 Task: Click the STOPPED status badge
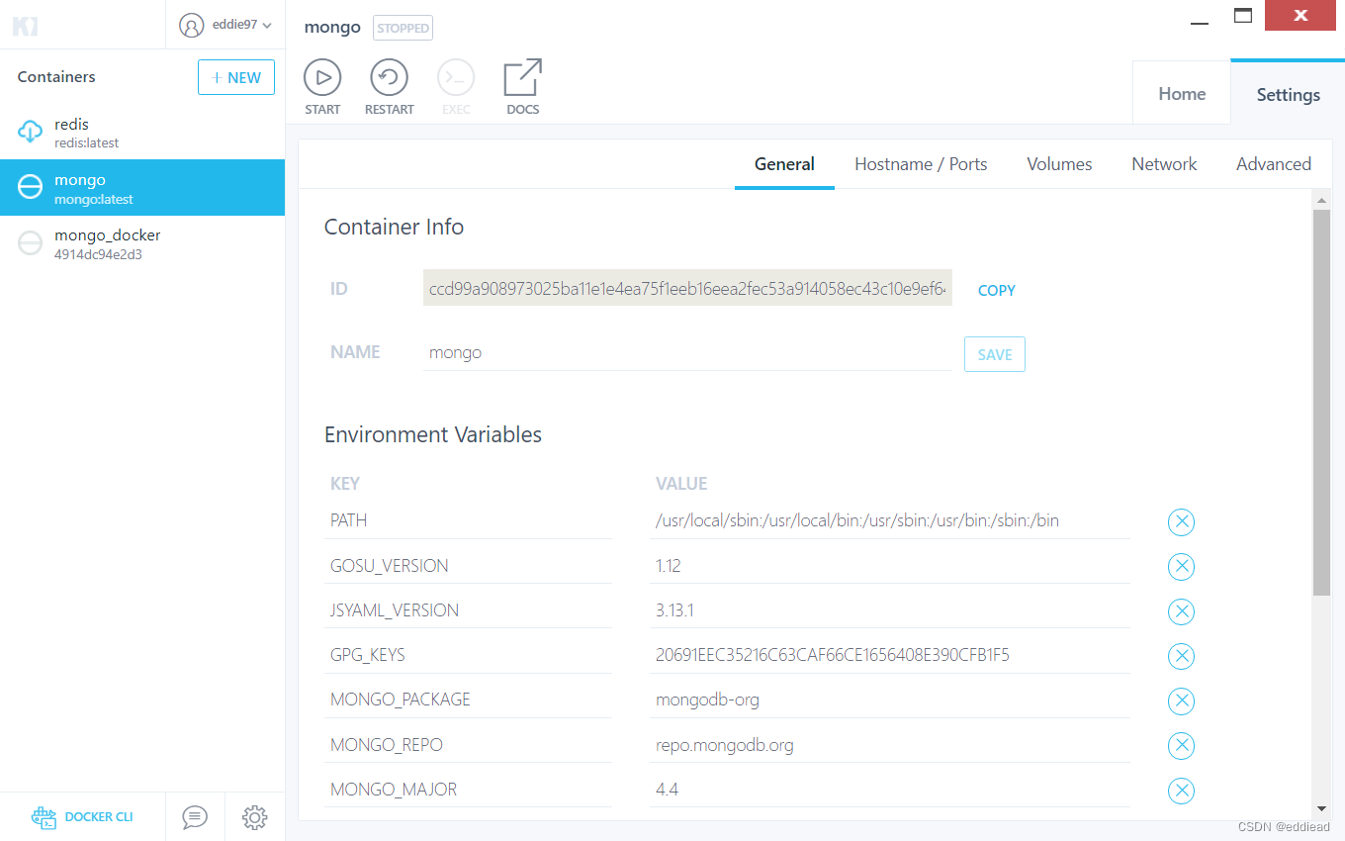pos(403,28)
